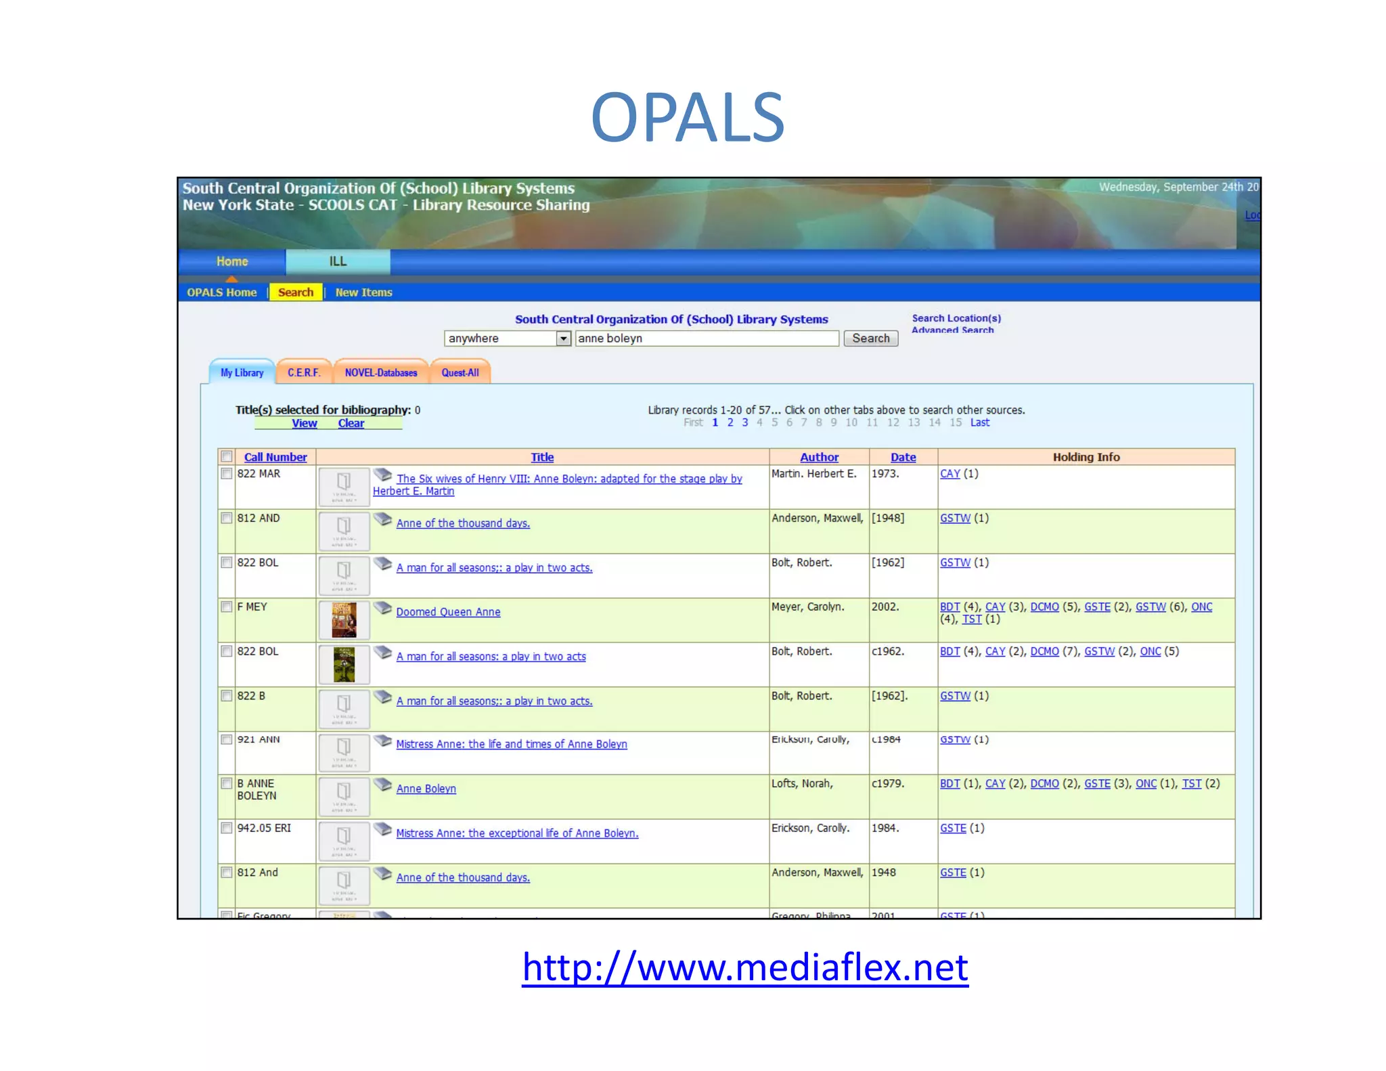Screen dimensions: 1386x1071
Task: Switch to the C.E.R.F. tab
Action: (304, 373)
